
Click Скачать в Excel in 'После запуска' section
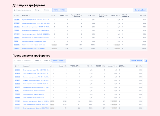click(x=136, y=61)
